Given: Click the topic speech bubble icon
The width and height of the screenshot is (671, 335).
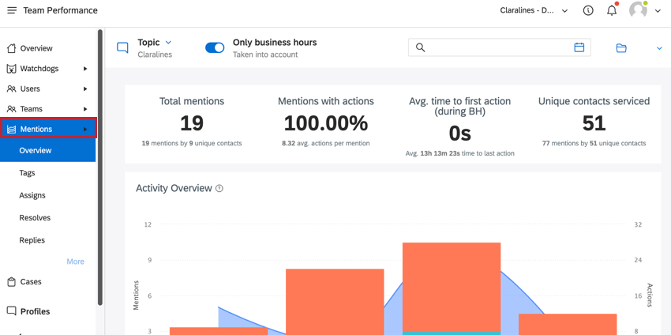Looking at the screenshot, I should tap(122, 47).
